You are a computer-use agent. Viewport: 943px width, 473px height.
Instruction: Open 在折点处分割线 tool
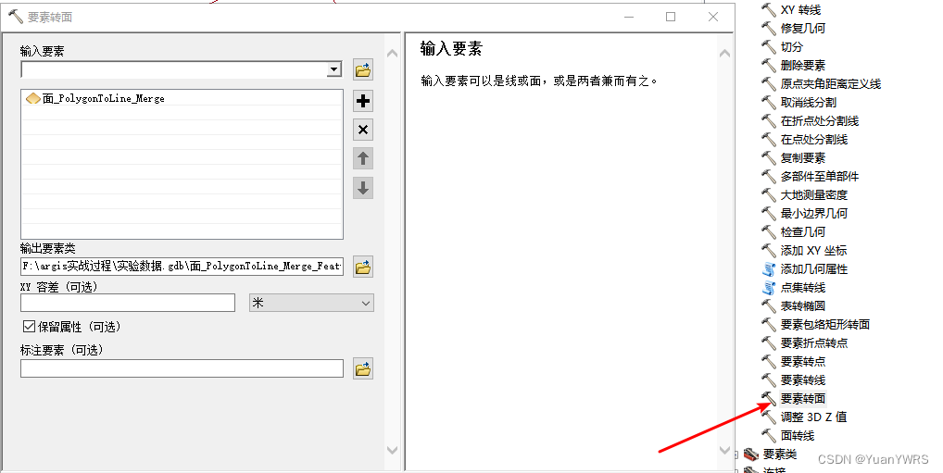click(x=819, y=121)
